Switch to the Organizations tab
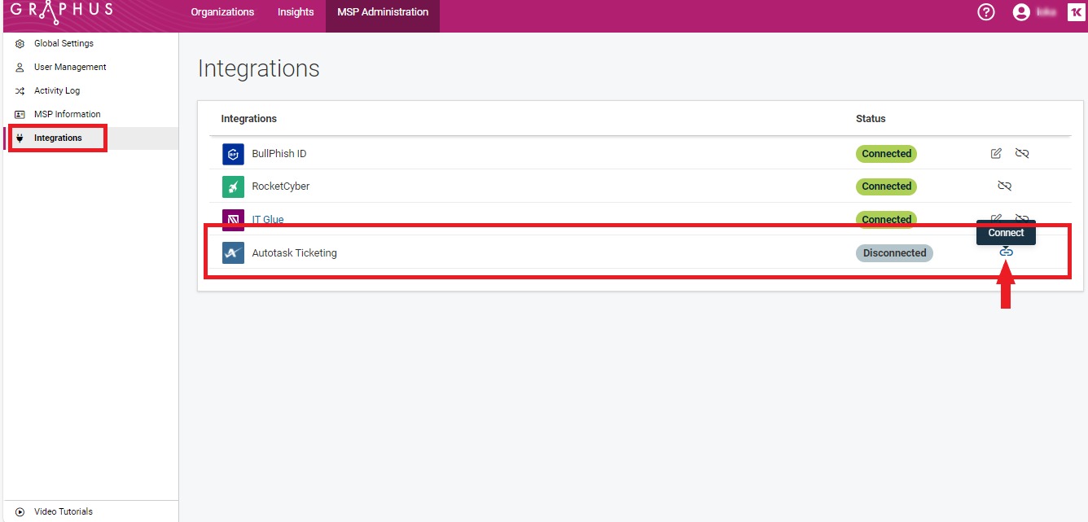Image resolution: width=1088 pixels, height=522 pixels. point(222,12)
